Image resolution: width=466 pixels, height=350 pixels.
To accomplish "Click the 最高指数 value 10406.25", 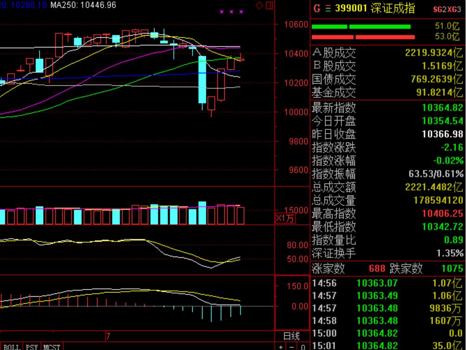I will click(x=442, y=214).
